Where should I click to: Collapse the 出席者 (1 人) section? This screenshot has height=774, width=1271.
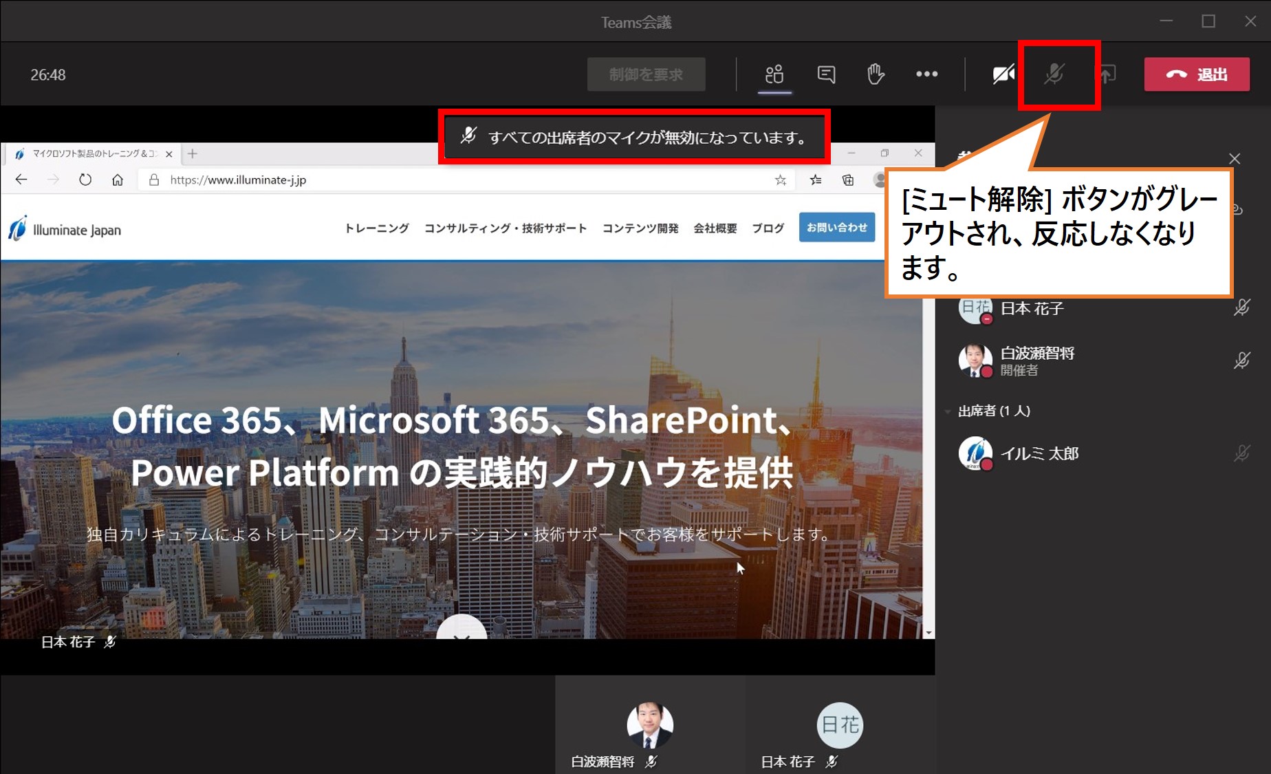948,411
